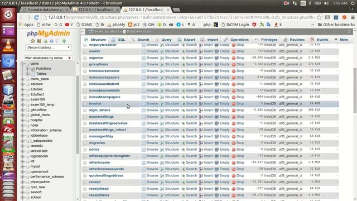Image resolution: width=357 pixels, height=201 pixels.
Task: Tick the otherincome table checkbox
Action: pos(85,163)
